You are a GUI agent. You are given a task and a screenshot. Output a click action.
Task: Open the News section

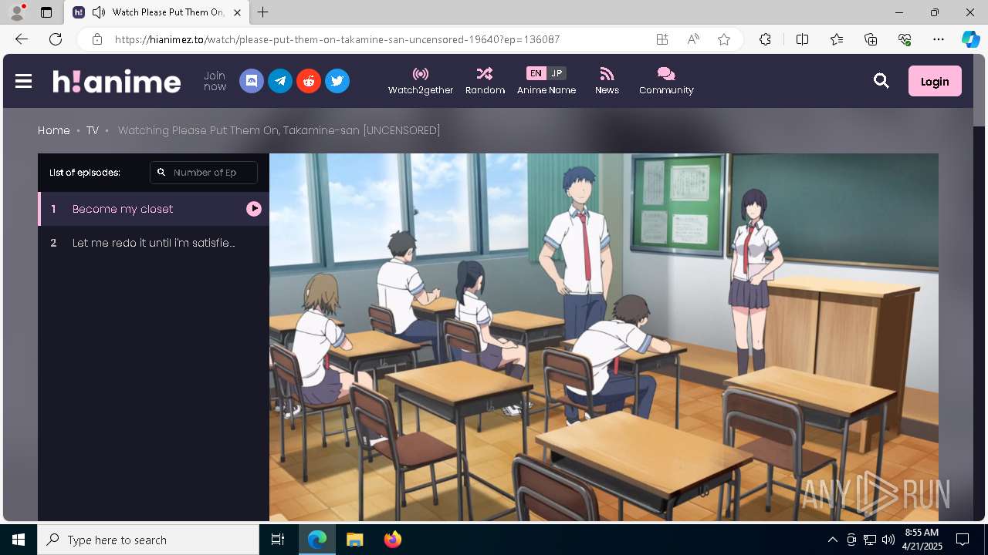click(607, 81)
